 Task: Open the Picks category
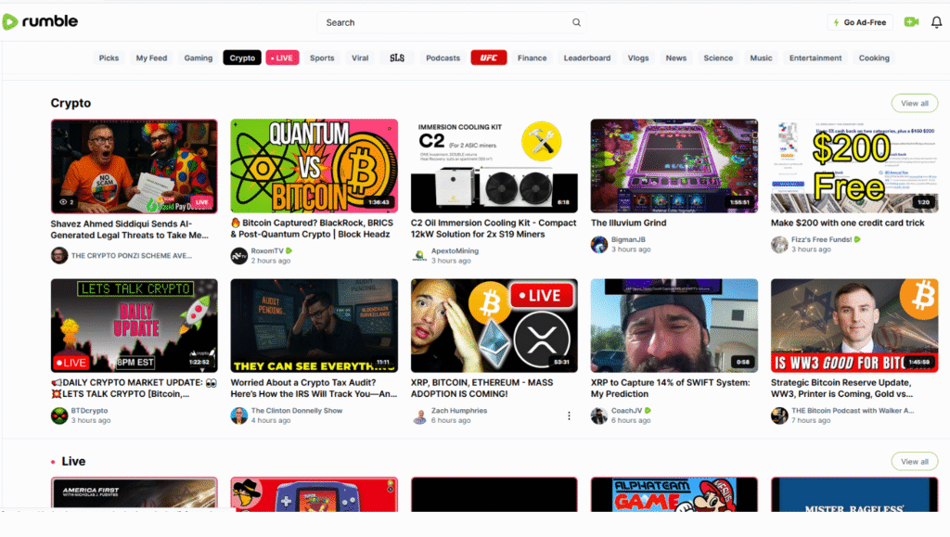click(109, 58)
